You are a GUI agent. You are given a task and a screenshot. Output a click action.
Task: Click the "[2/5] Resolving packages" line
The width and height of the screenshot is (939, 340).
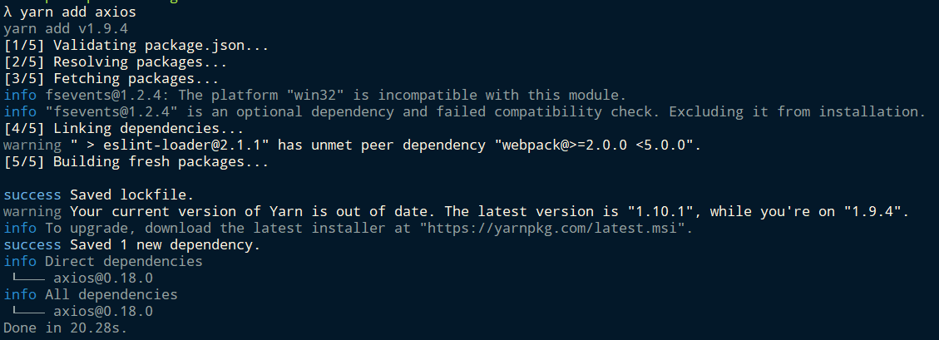coord(115,62)
